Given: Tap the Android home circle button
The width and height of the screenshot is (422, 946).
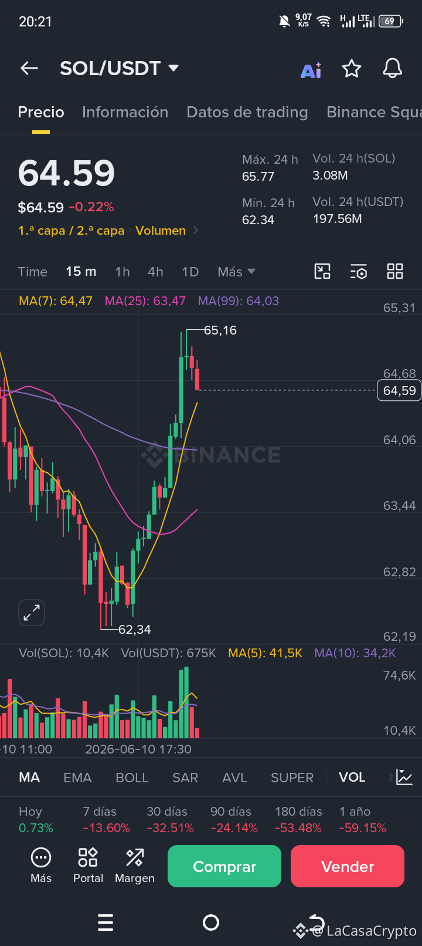Looking at the screenshot, I should coord(211,923).
